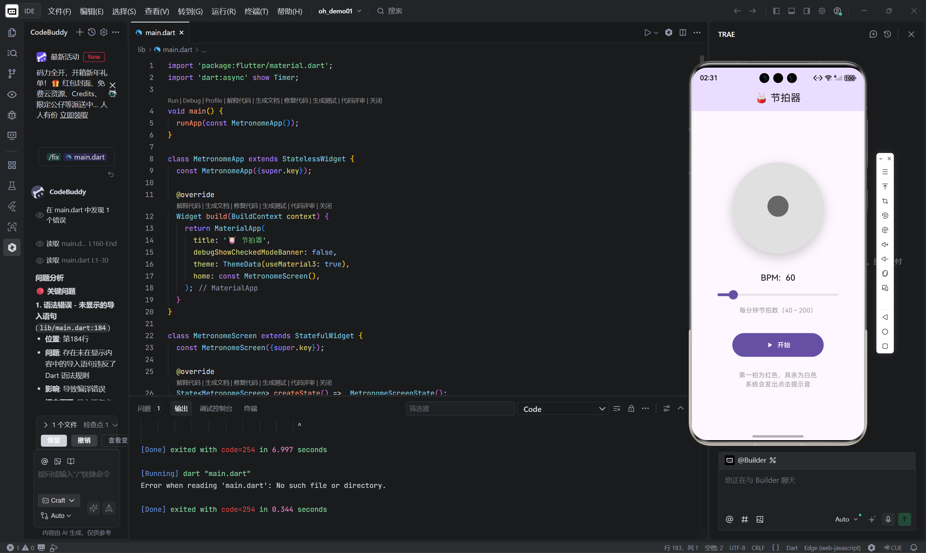Click the split editor icon
Image resolution: width=926 pixels, height=553 pixels.
point(682,33)
